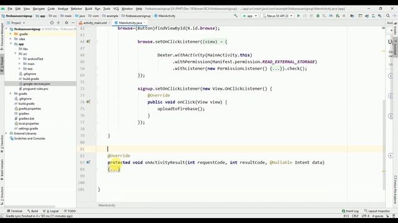Viewport: 398px width, 223px height.
Task: Open the File menu
Action: pyautogui.click(x=10, y=9)
